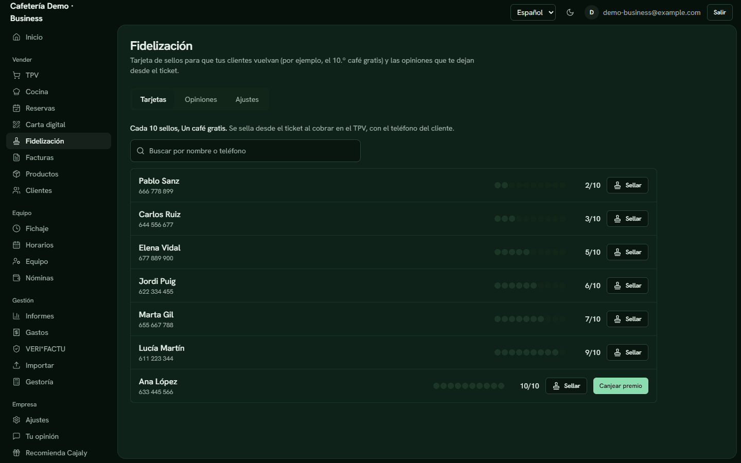Switch to the Opiniones tab

click(201, 99)
